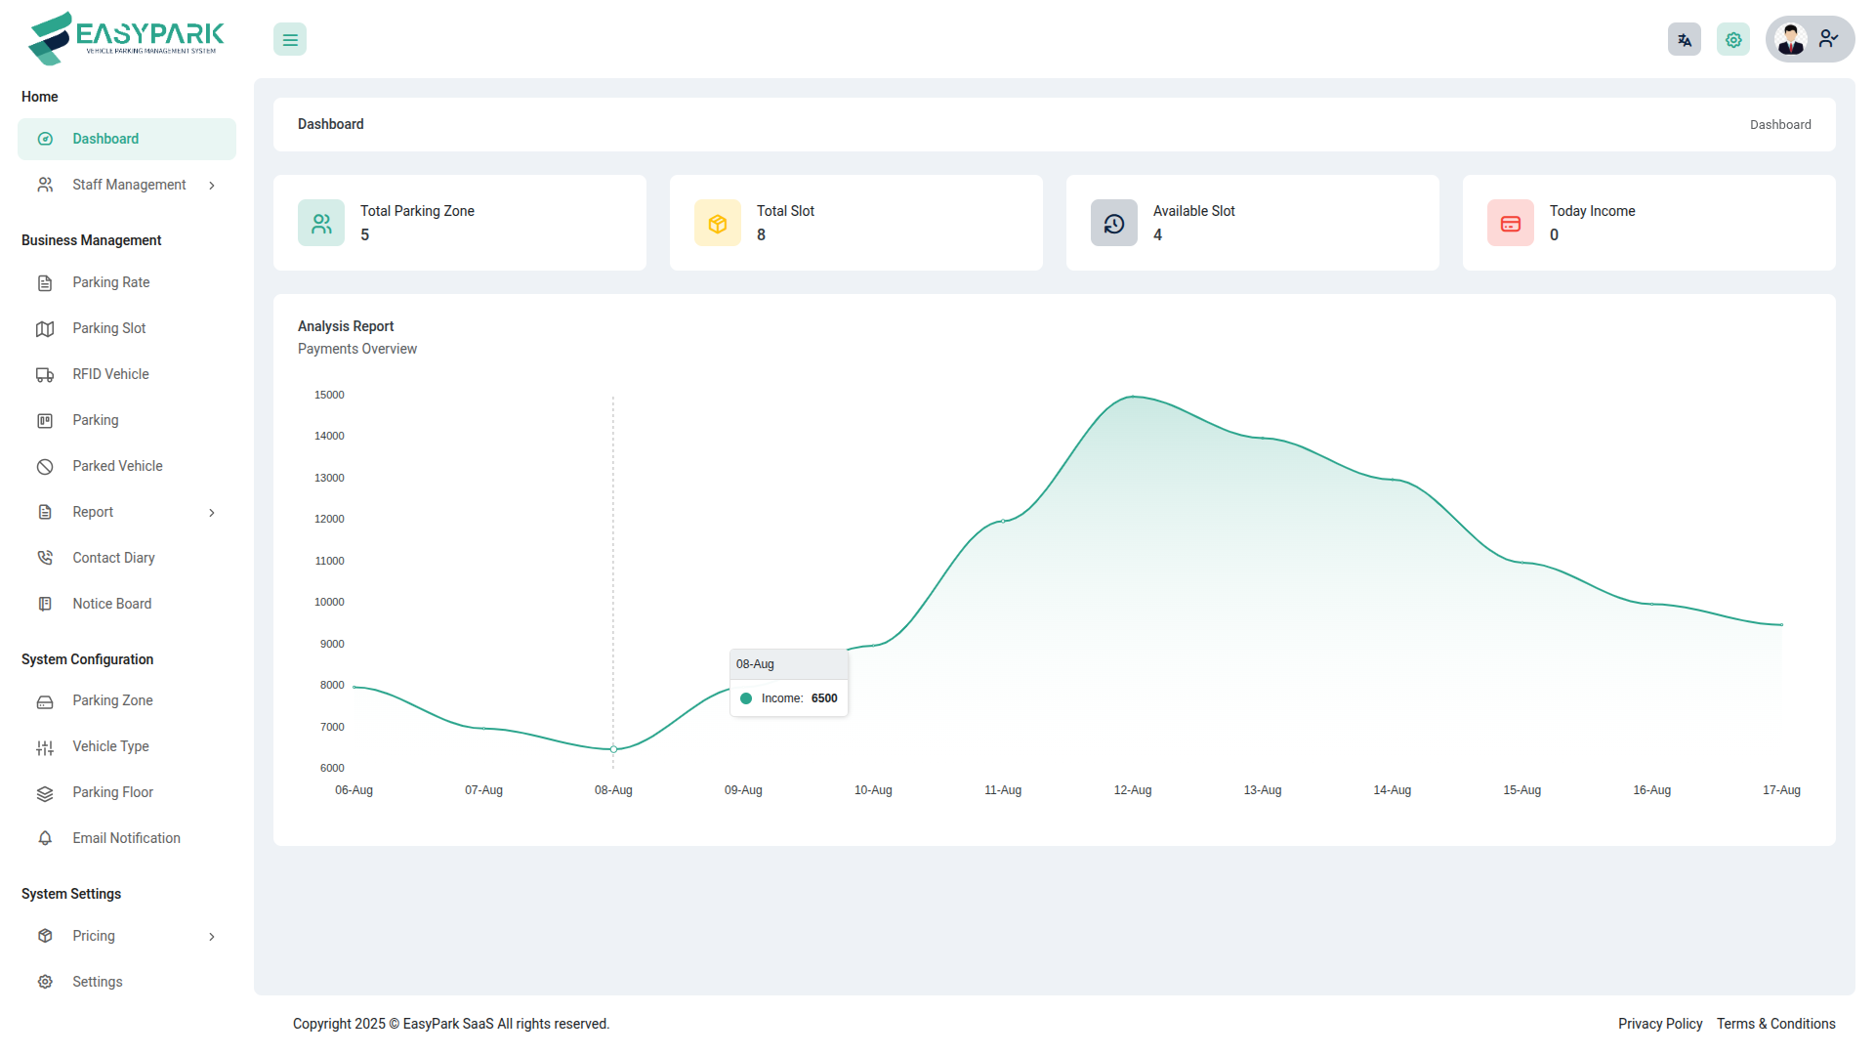This screenshot has width=1875, height=1055.
Task: Click the EasyPark logo
Action: [127, 39]
